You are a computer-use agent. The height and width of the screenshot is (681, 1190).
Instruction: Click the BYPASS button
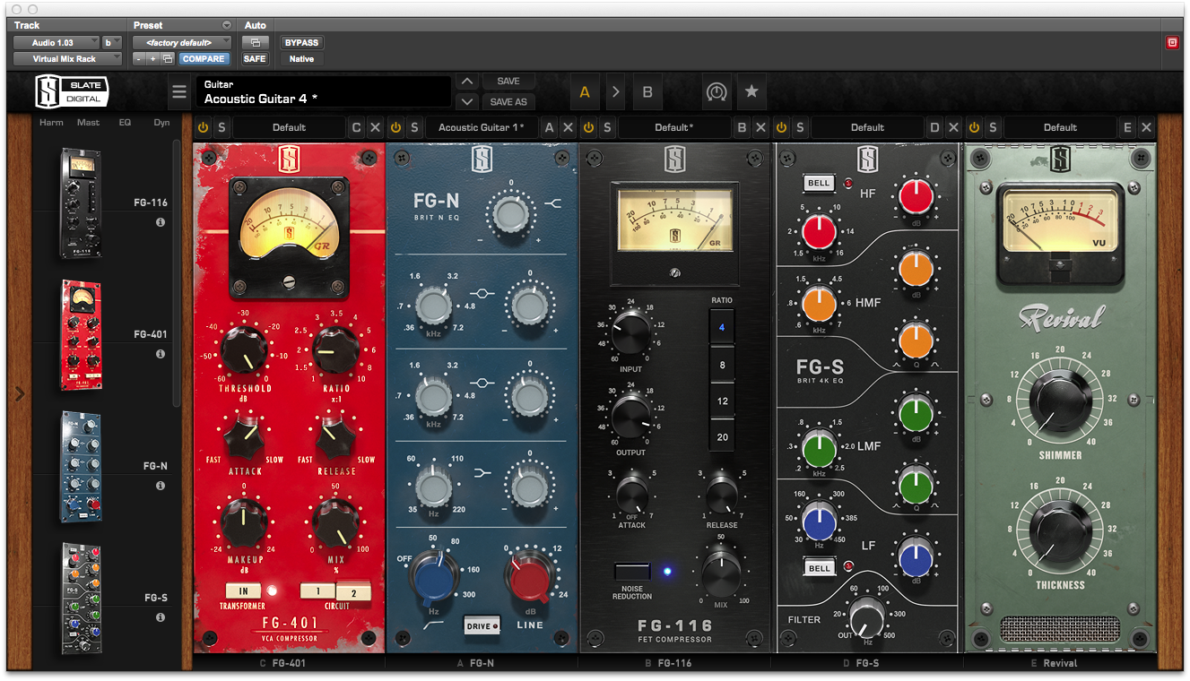[x=301, y=42]
